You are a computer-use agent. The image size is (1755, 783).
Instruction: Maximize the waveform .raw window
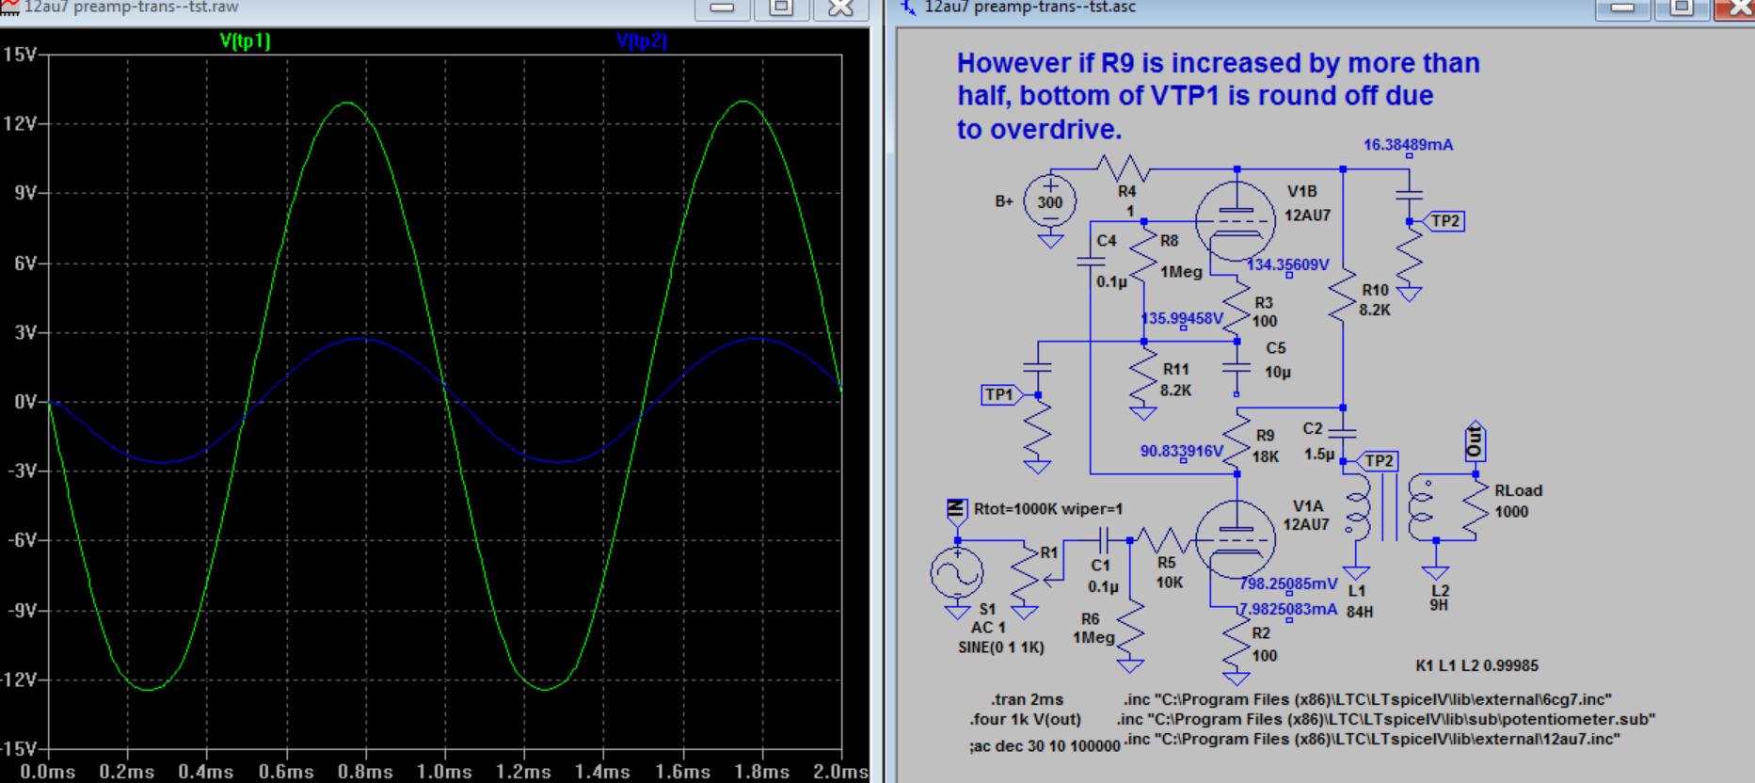[x=781, y=8]
